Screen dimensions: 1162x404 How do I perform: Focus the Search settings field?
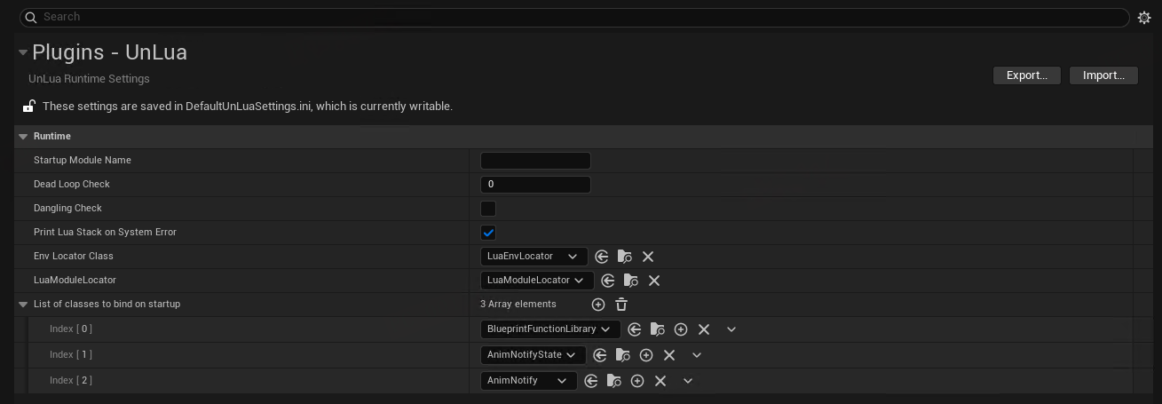[x=574, y=17]
